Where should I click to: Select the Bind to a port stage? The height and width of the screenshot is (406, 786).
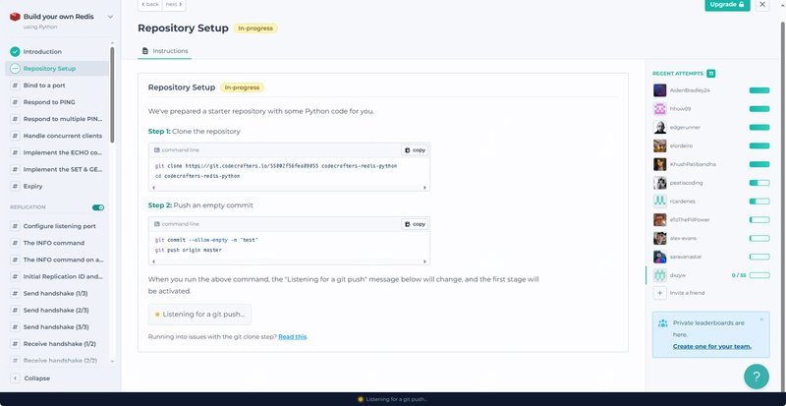click(51, 86)
